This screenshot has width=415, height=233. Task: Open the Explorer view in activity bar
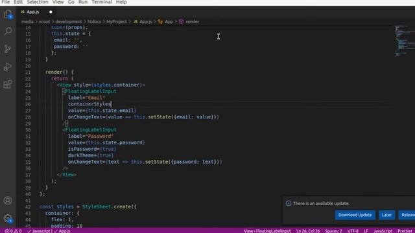8,14
